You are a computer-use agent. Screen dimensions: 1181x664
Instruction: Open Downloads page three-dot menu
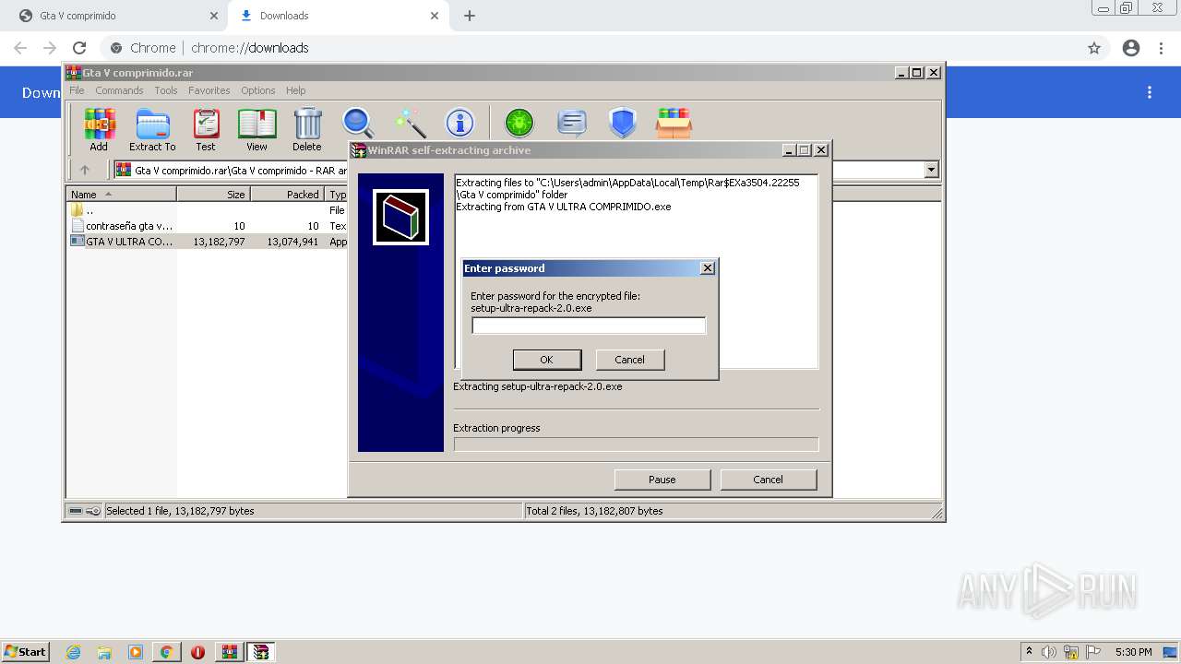click(x=1150, y=92)
